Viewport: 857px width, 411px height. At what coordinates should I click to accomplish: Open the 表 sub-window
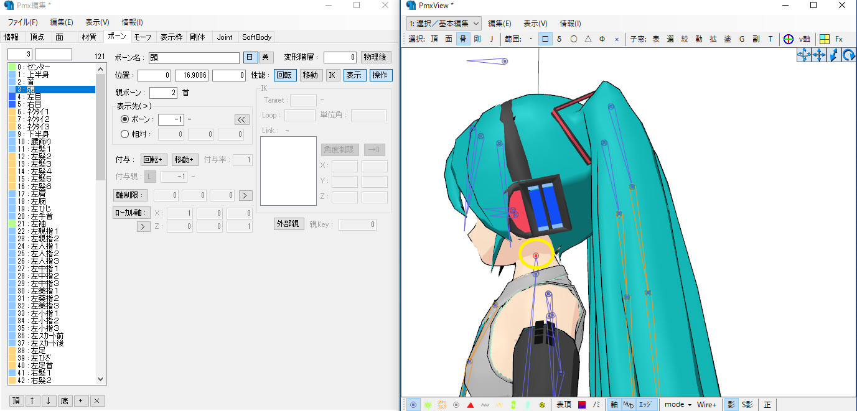pyautogui.click(x=655, y=39)
